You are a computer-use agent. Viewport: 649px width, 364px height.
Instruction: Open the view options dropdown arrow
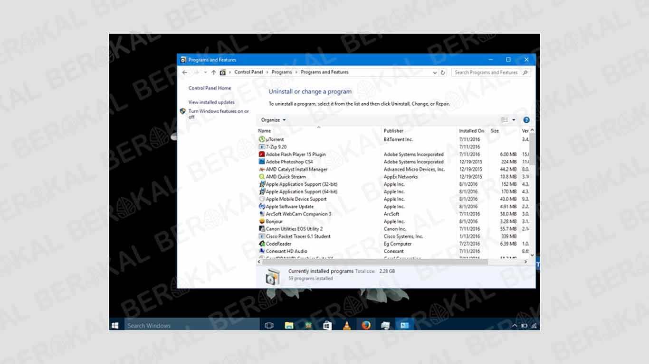tap(514, 120)
